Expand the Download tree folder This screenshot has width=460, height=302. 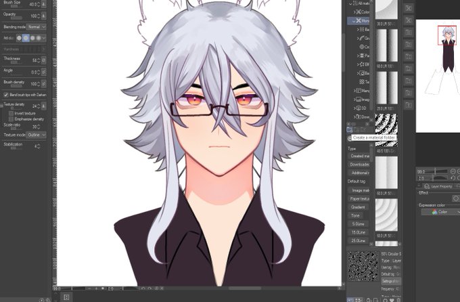(x=354, y=116)
